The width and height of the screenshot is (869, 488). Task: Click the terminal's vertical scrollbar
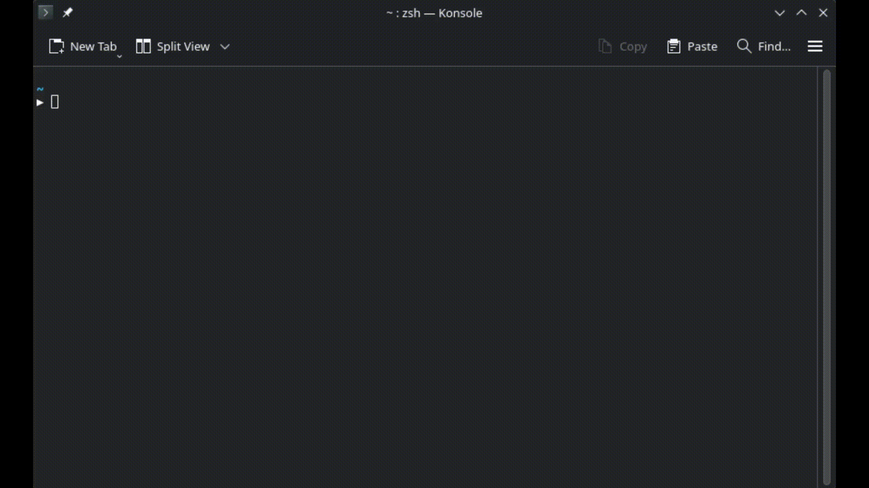pyautogui.click(x=826, y=276)
